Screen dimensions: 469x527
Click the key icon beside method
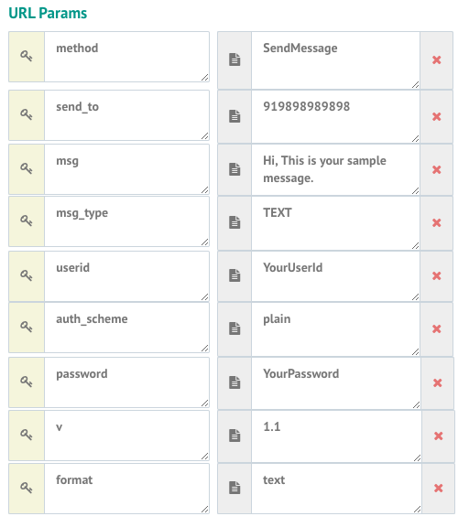(27, 56)
